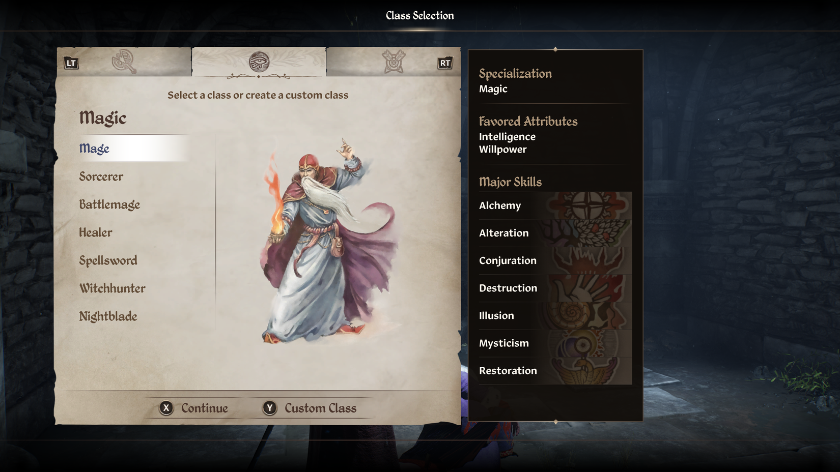Click the Alchemy skill emblem

[588, 205]
